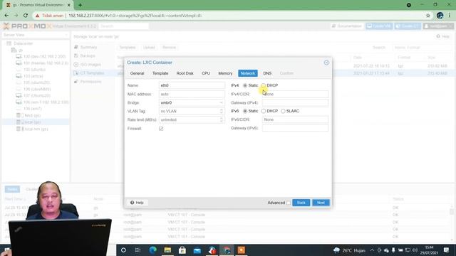Select the IPv4 DHCP radio button
The image size is (456, 256).
click(x=264, y=85)
